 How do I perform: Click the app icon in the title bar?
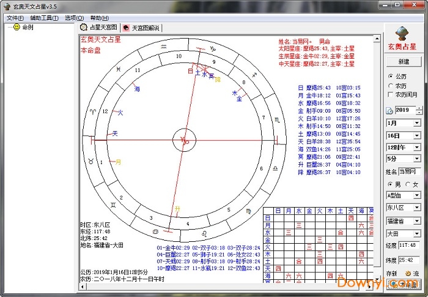[x=7, y=6]
